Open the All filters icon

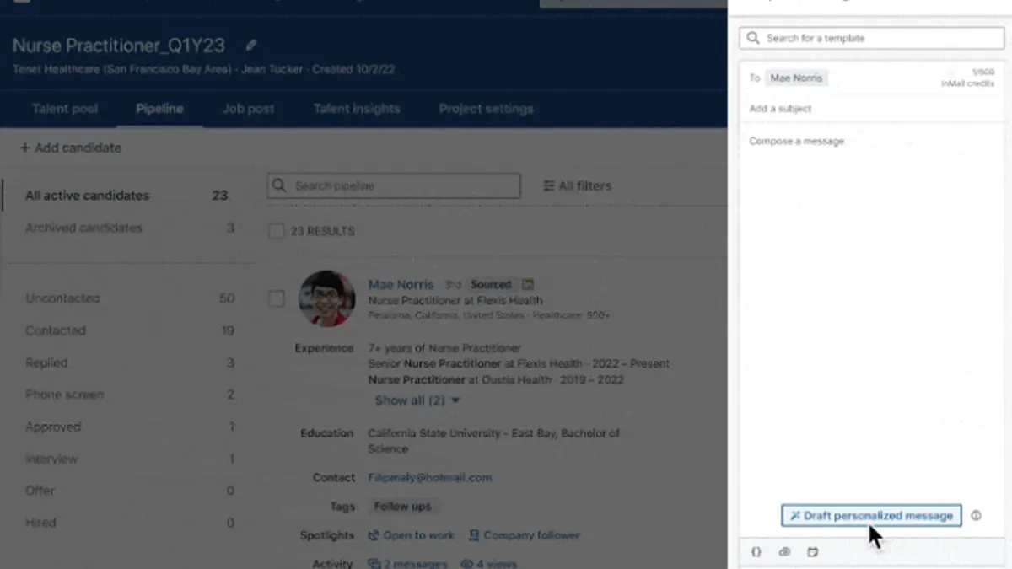click(x=549, y=185)
